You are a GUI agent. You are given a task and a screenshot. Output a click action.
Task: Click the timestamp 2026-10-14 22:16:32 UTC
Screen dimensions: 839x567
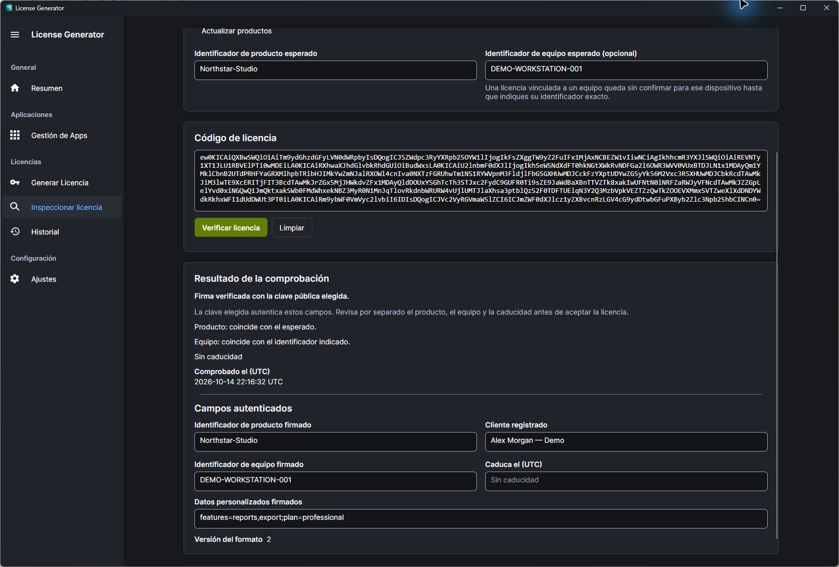tap(238, 382)
